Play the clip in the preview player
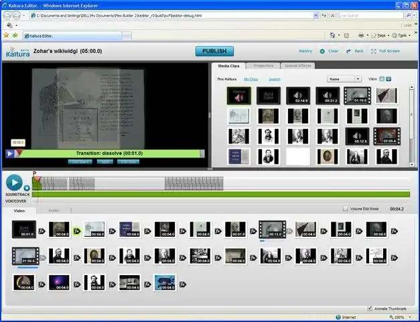The image size is (420, 322). (x=9, y=154)
